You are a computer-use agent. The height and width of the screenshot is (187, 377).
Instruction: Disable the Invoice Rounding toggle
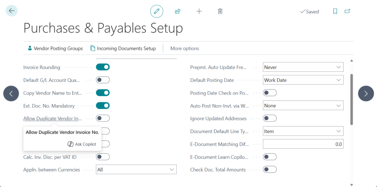(103, 67)
